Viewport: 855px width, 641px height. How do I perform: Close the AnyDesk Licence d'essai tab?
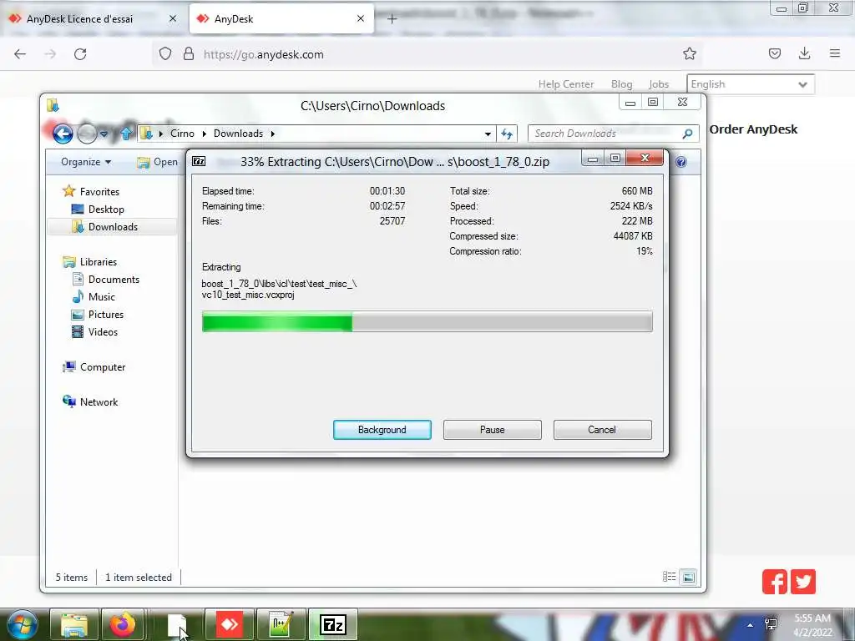172,18
